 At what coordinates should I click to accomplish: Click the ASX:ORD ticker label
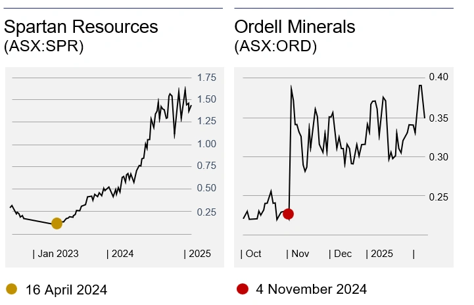pos(275,47)
